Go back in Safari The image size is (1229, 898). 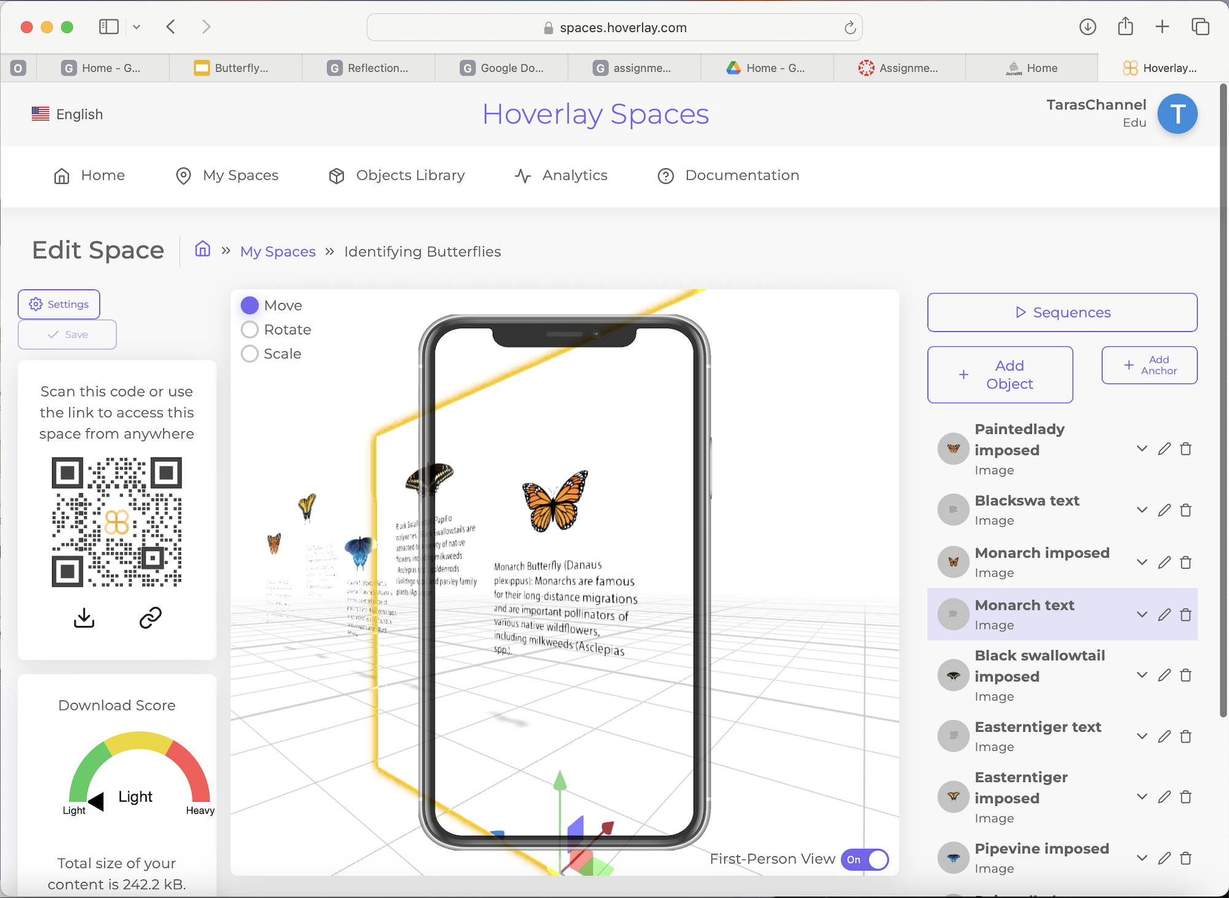pos(171,26)
